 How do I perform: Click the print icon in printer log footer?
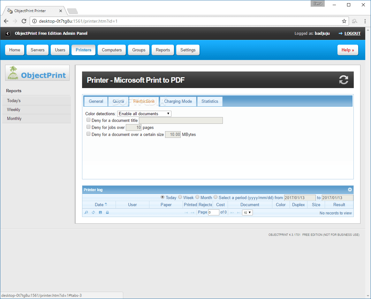107,213
